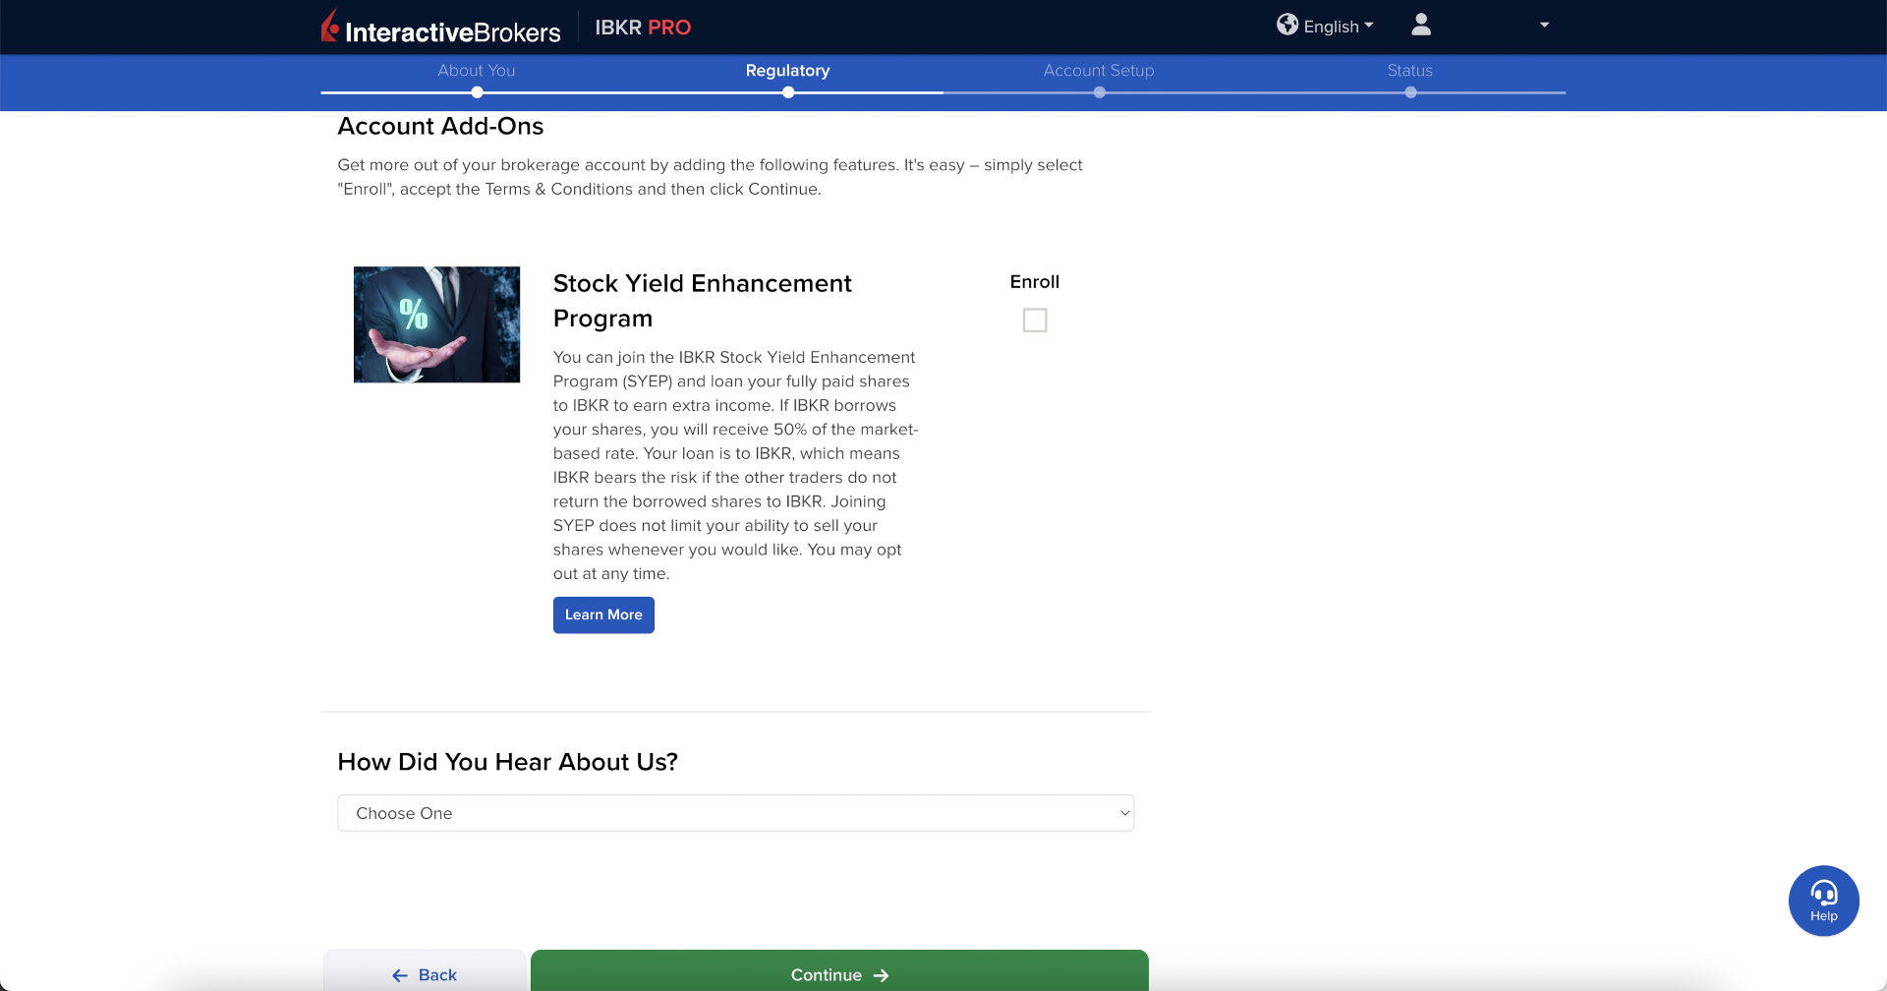
Task: Click the Interactive Brokers logo
Action: tap(440, 29)
